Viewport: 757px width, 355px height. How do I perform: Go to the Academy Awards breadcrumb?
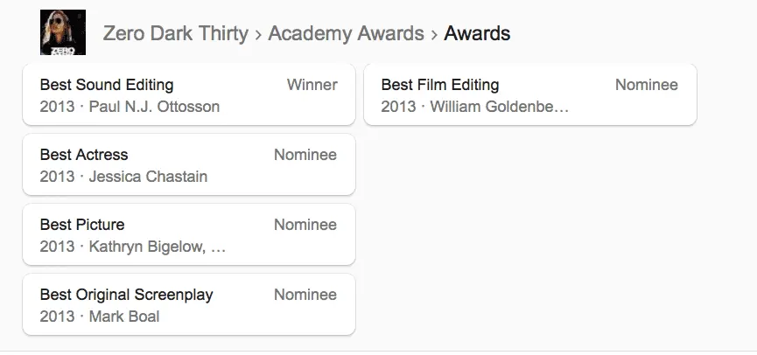(346, 34)
